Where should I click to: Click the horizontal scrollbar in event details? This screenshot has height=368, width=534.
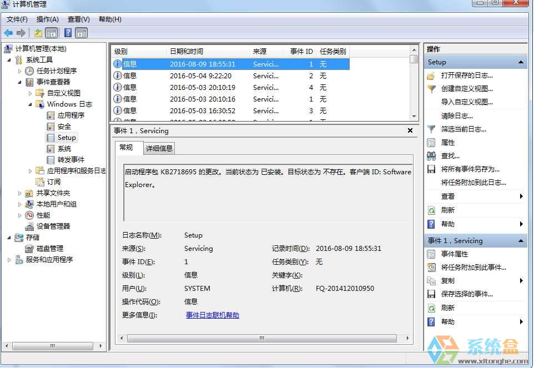(x=261, y=338)
